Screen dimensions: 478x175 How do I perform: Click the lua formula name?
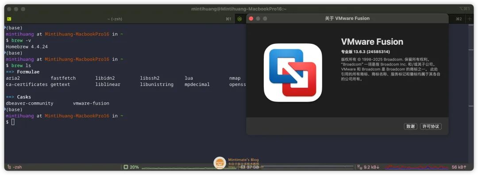pos(189,78)
